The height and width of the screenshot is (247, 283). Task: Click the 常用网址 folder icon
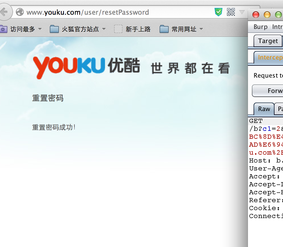click(x=164, y=29)
